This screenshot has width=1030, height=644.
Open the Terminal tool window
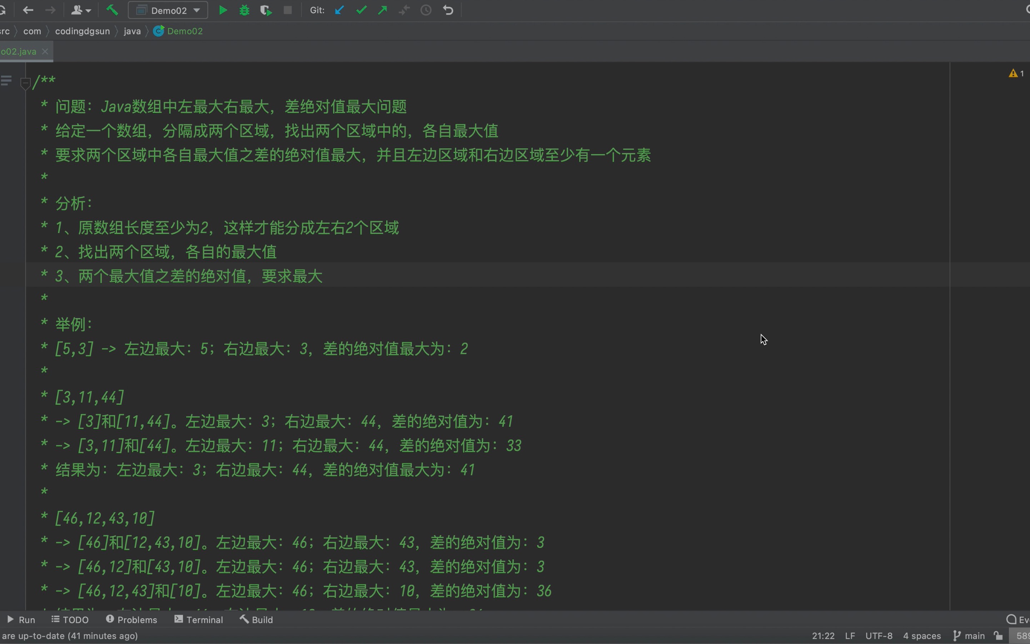(198, 620)
